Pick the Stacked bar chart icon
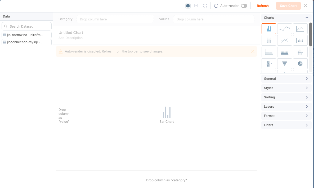Viewport: 314px width, 188px height. click(269, 40)
